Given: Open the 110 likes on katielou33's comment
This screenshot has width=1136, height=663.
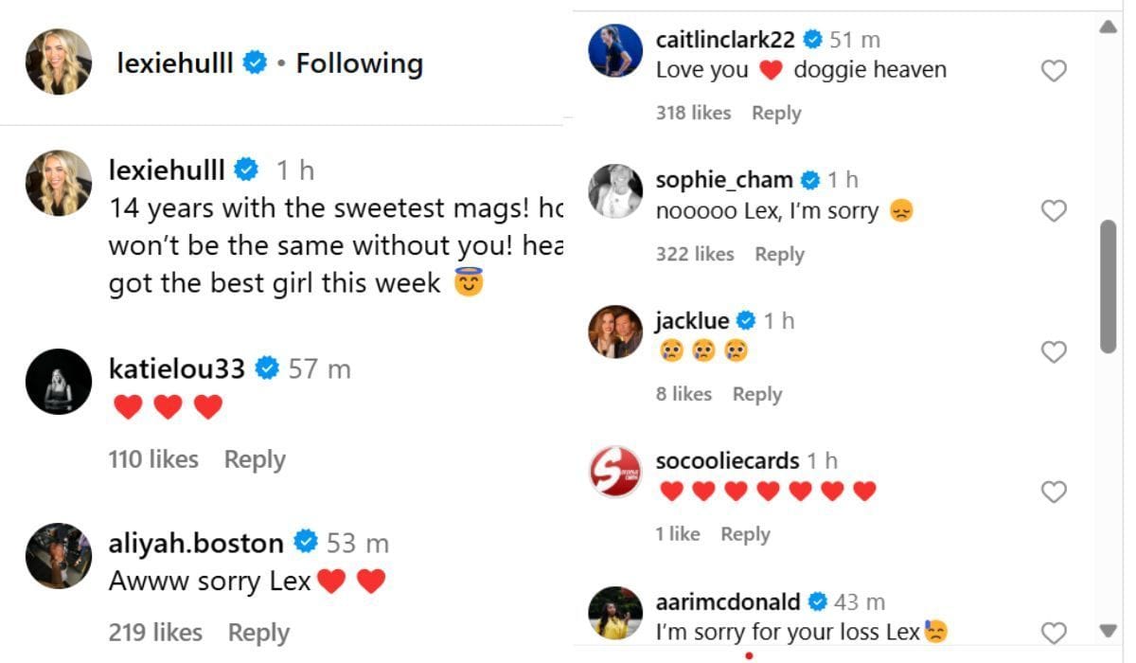Looking at the screenshot, I should coord(153,458).
